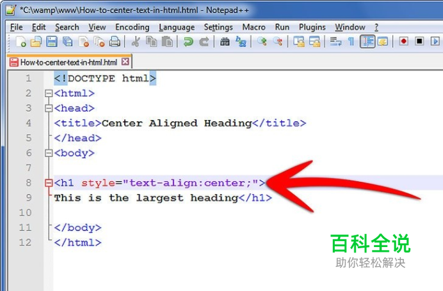Click the Notepad++ title bar app icon
Viewport: 443px width, 291px height.
(11, 10)
